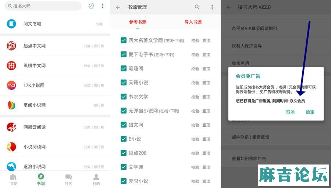
Task: Uncheck 四大名著文学网 source
Action: pyautogui.click(x=124, y=40)
